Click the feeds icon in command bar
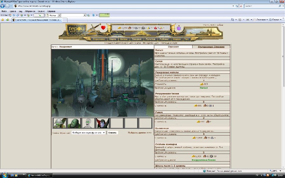285x178 pixels. (240, 20)
